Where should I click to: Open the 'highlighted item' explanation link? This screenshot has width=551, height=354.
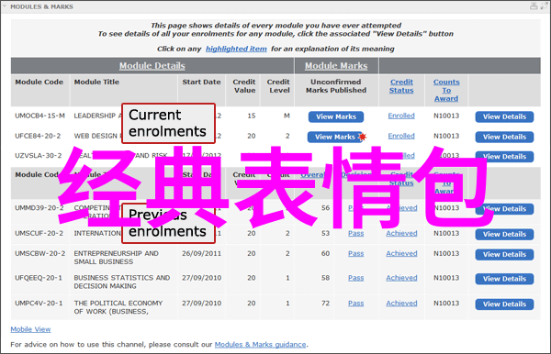point(236,49)
